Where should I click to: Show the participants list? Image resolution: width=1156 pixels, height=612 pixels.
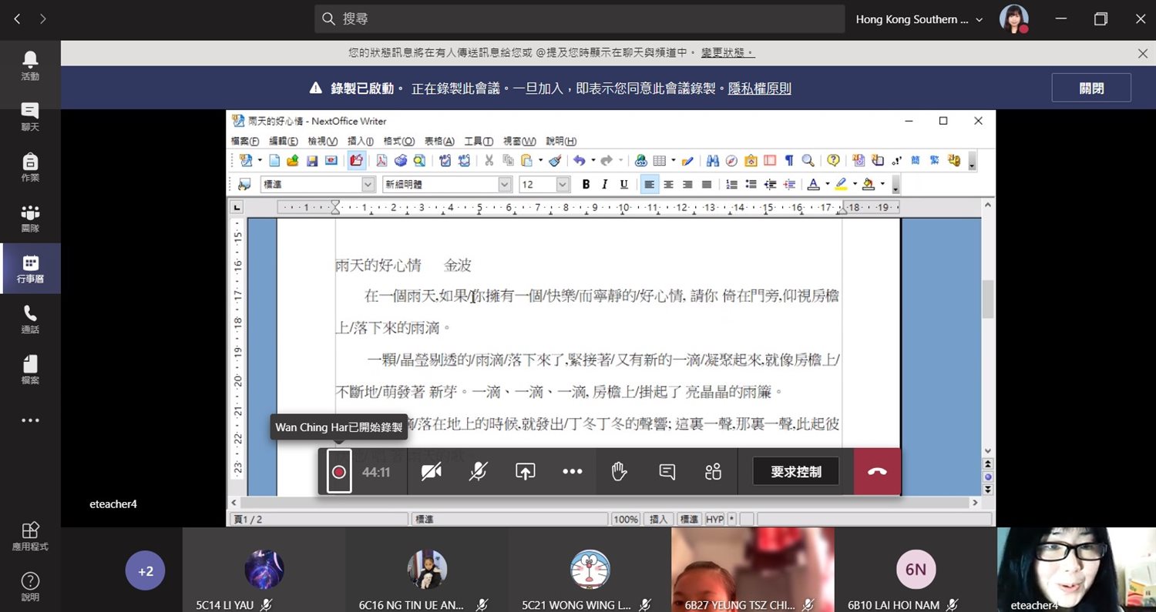(713, 472)
